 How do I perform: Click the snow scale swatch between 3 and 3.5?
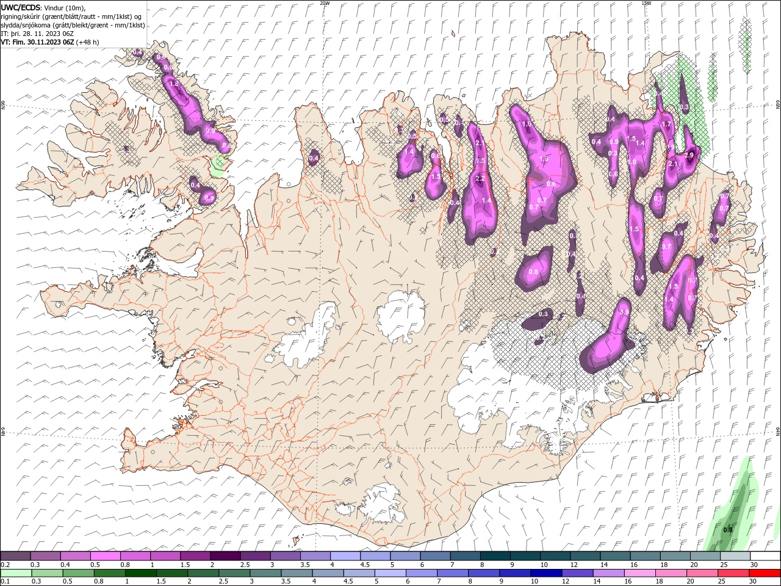(x=286, y=556)
